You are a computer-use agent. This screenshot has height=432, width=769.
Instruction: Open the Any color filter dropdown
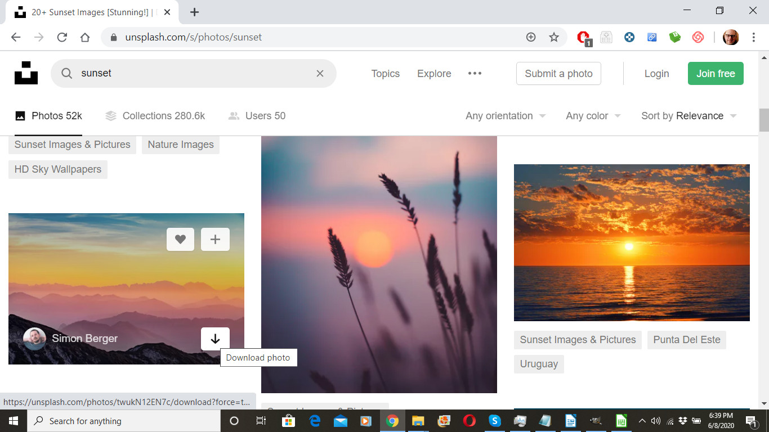point(593,116)
